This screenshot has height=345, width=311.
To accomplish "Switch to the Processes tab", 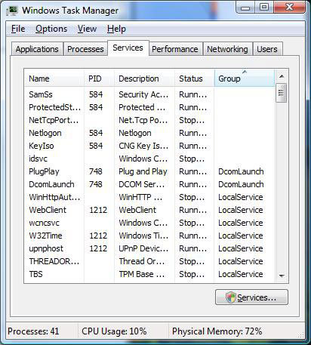I will 85,49.
